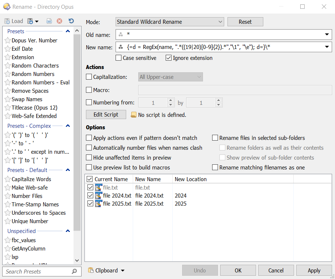Collapse the Unspecified group
The width and height of the screenshot is (335, 279).
tap(68, 231)
